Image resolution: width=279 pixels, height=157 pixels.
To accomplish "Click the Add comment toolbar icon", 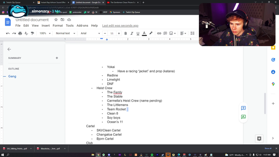I will (x=165, y=33).
